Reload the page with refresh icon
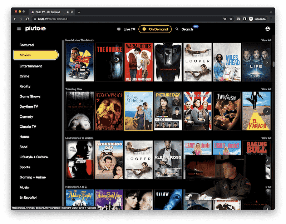286x224 pixels. pyautogui.click(x=28, y=19)
